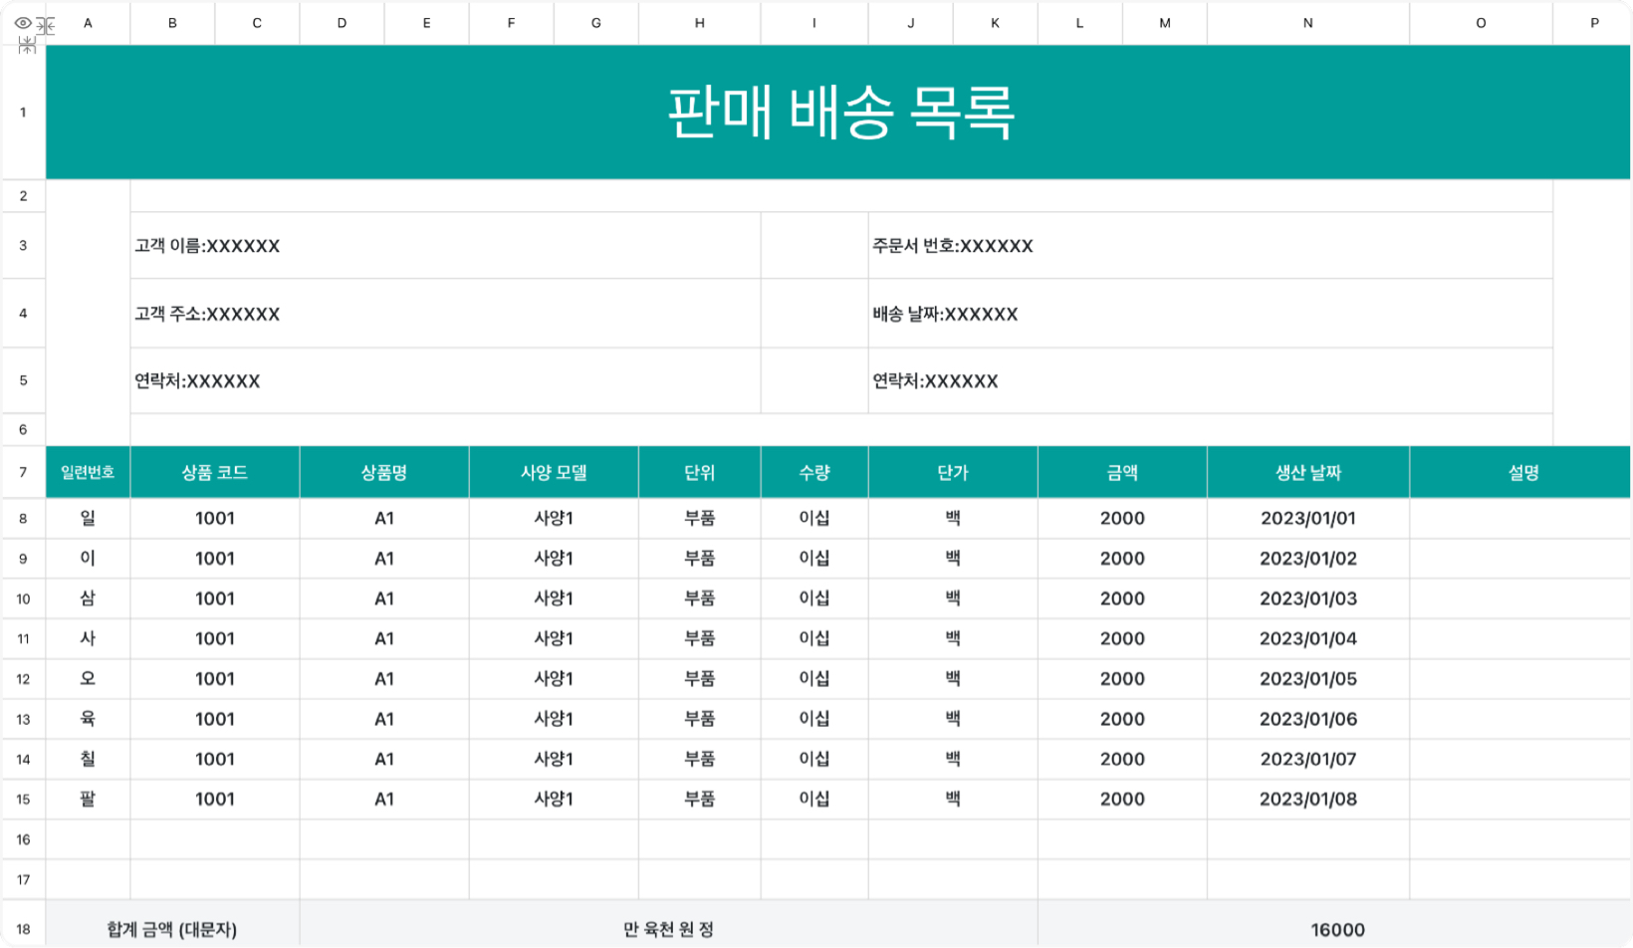Select column P header
Screen dimensions: 1633x948
click(x=1593, y=23)
